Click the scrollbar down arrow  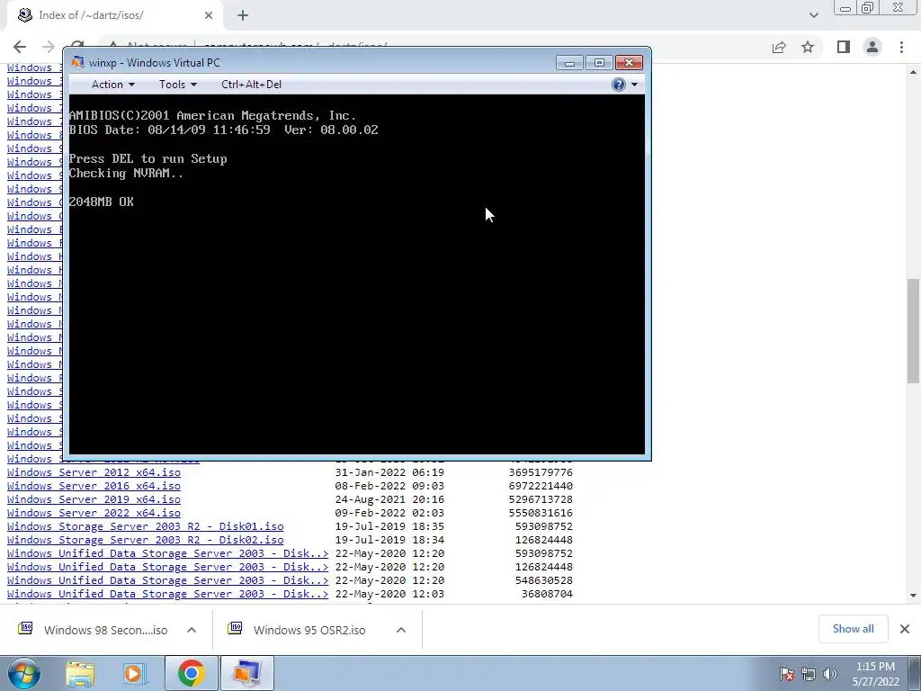913,596
